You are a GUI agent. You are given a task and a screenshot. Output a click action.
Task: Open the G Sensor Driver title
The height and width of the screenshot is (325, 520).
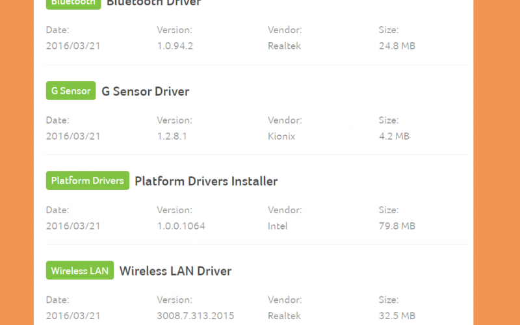point(145,91)
